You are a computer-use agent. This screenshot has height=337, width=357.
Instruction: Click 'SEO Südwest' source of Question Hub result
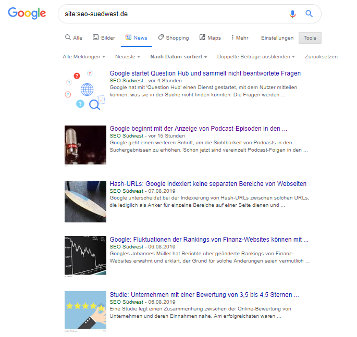coord(126,81)
